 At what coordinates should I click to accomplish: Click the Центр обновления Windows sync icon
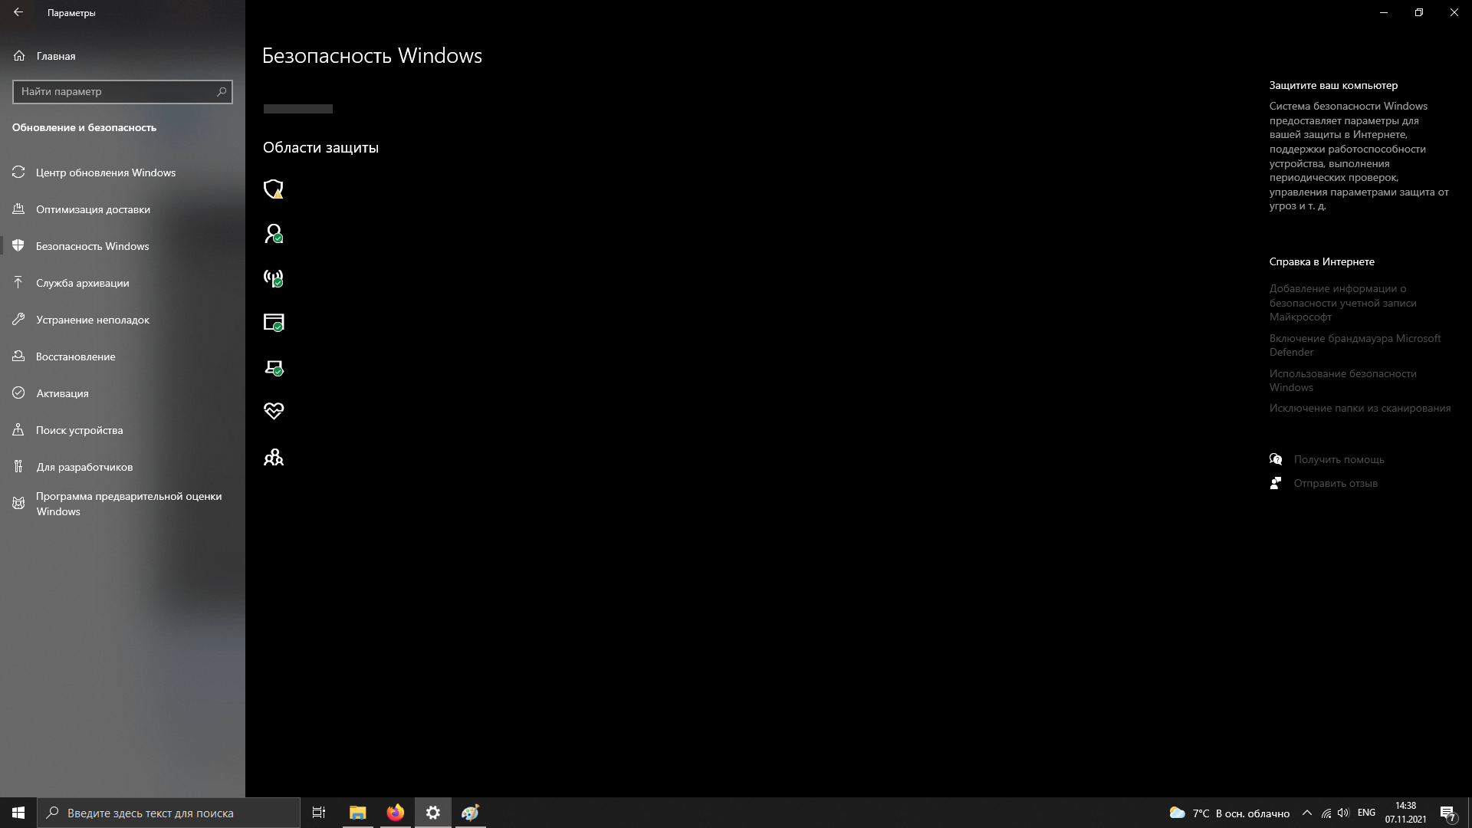pyautogui.click(x=19, y=172)
